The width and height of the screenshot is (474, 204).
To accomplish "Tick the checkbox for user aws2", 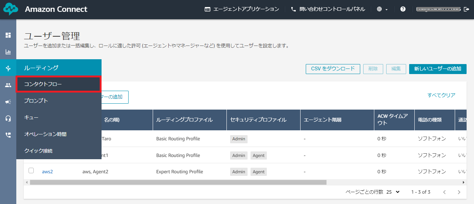I will coord(31,171).
